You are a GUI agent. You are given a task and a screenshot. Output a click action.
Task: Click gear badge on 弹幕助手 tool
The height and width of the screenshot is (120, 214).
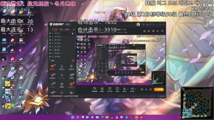55,65
